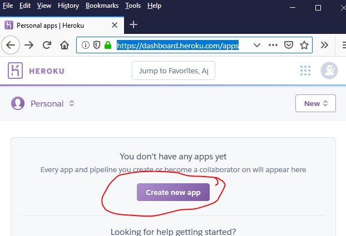Reload the current Heroku page
346x236 pixels.
point(47,45)
